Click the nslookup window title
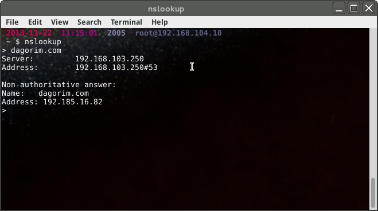 pos(166,9)
